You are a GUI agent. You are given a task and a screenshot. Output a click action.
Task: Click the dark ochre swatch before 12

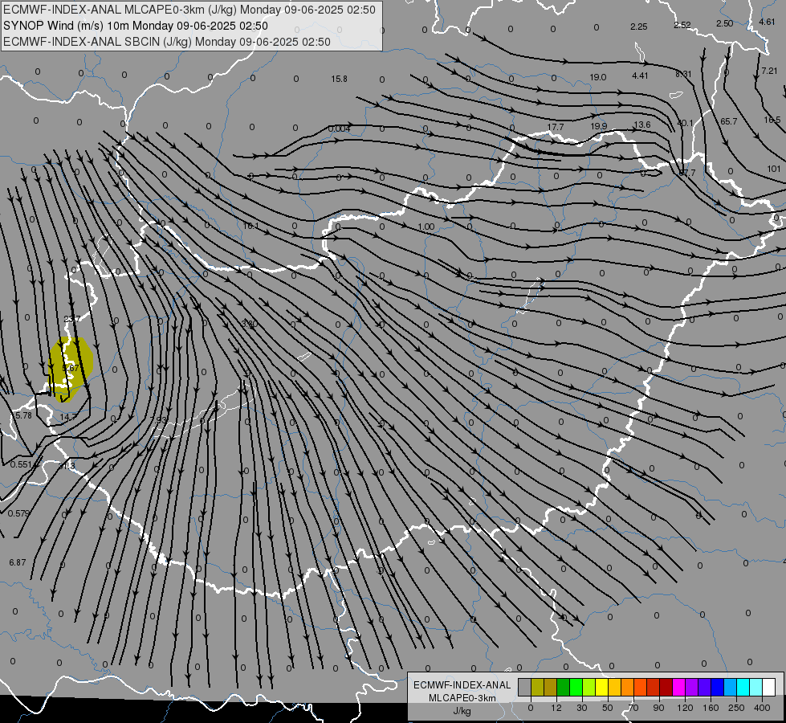coord(551,687)
